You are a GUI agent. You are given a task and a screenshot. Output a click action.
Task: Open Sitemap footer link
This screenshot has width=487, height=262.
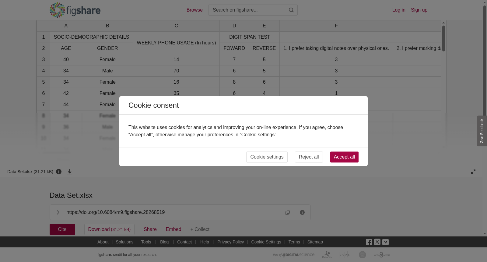pyautogui.click(x=315, y=242)
